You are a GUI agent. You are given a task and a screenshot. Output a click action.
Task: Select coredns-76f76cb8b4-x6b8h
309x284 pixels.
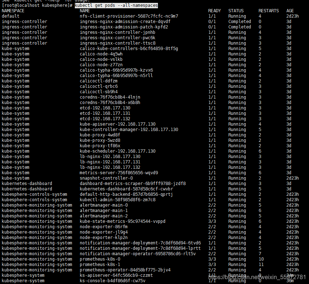point(110,103)
